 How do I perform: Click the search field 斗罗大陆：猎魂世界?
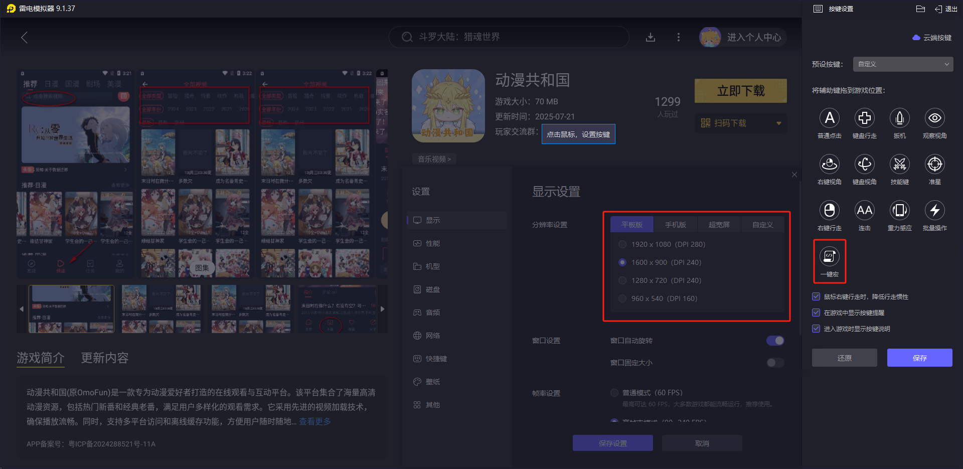point(509,37)
